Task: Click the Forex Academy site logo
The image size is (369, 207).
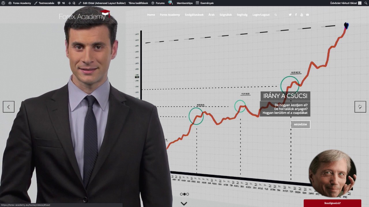Action: pyautogui.click(x=84, y=15)
